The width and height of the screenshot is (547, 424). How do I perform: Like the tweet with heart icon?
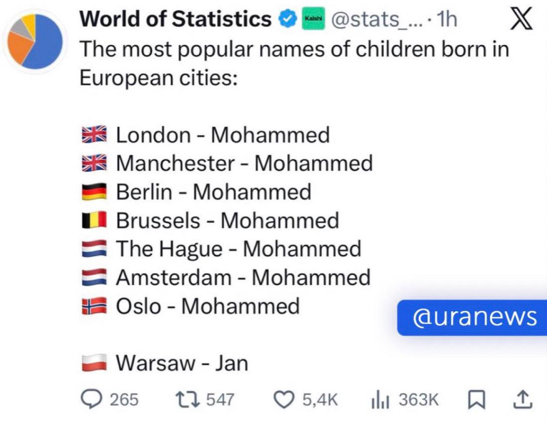coord(286,399)
